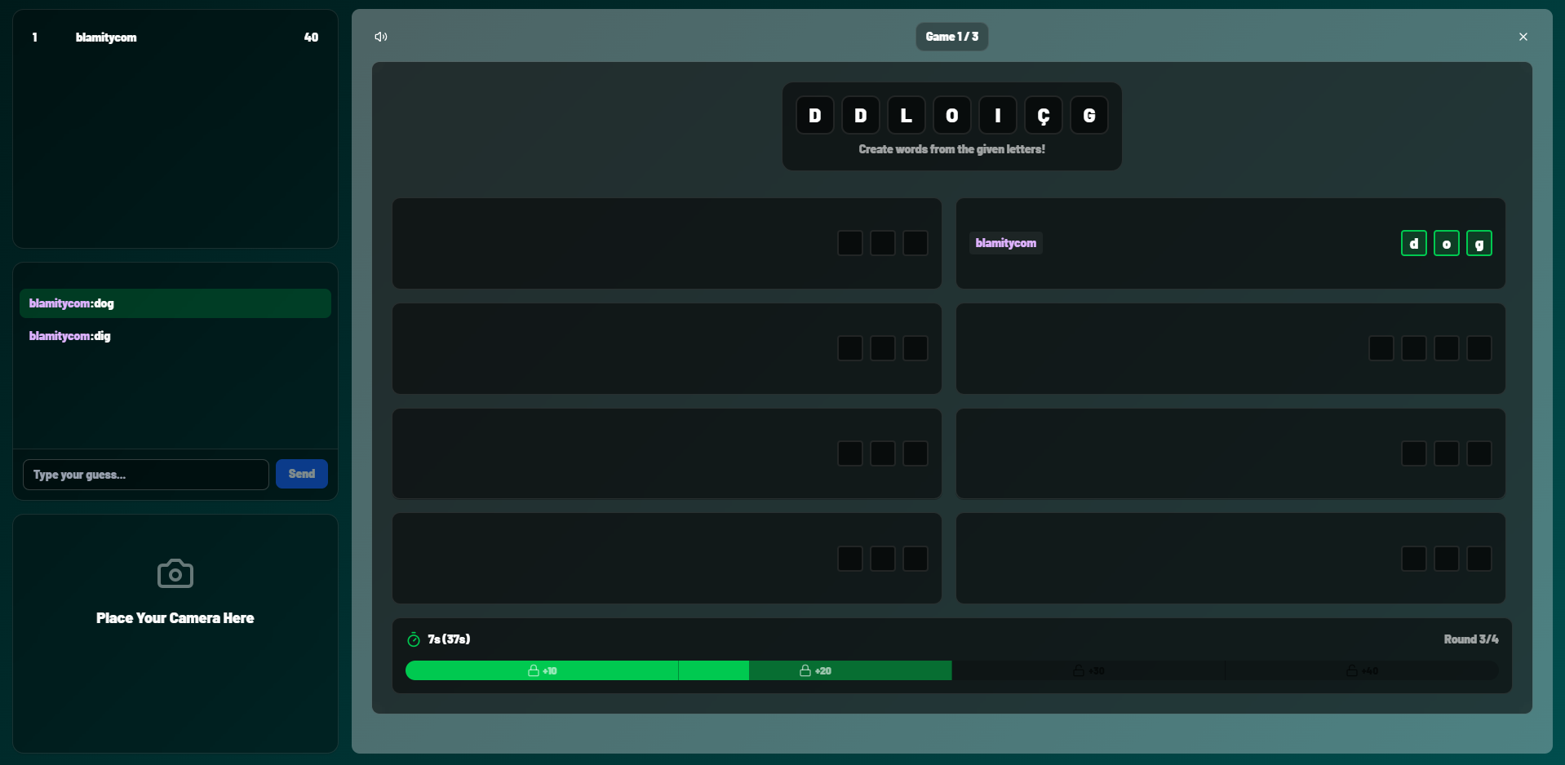Click the Round 3/4 label
Image resolution: width=1565 pixels, height=765 pixels.
1470,639
